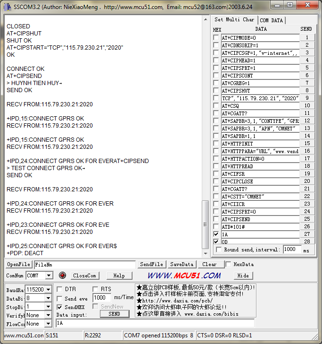
Task: Click the CONNECT OK log line
Action: point(25,69)
